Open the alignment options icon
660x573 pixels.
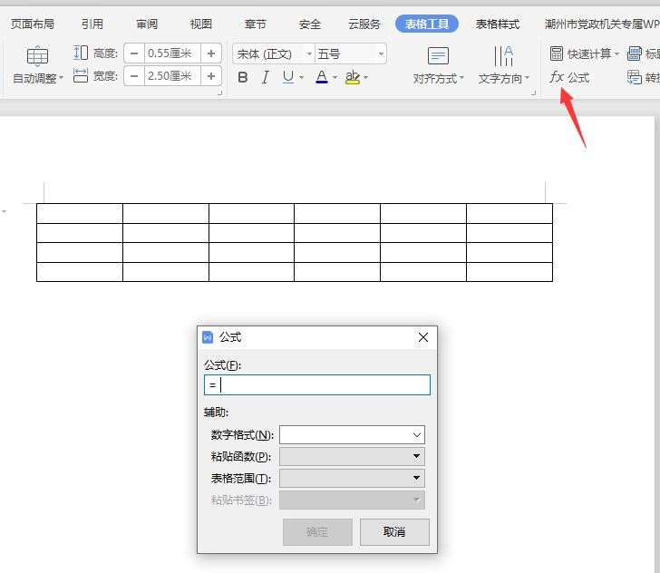(438, 56)
